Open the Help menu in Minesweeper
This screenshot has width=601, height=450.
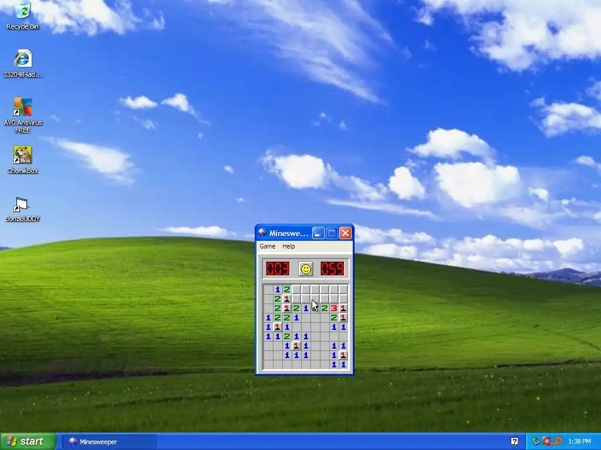click(x=289, y=246)
